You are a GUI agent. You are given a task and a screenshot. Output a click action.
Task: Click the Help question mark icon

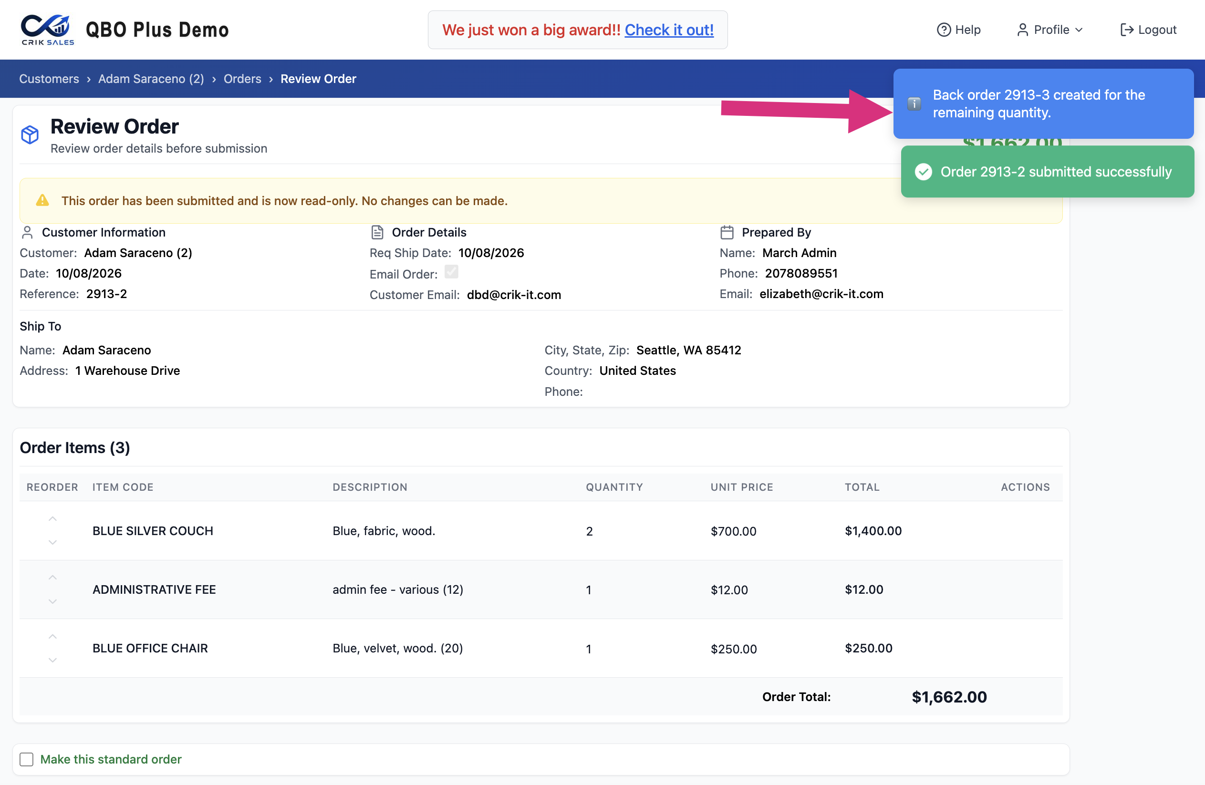[x=944, y=30]
